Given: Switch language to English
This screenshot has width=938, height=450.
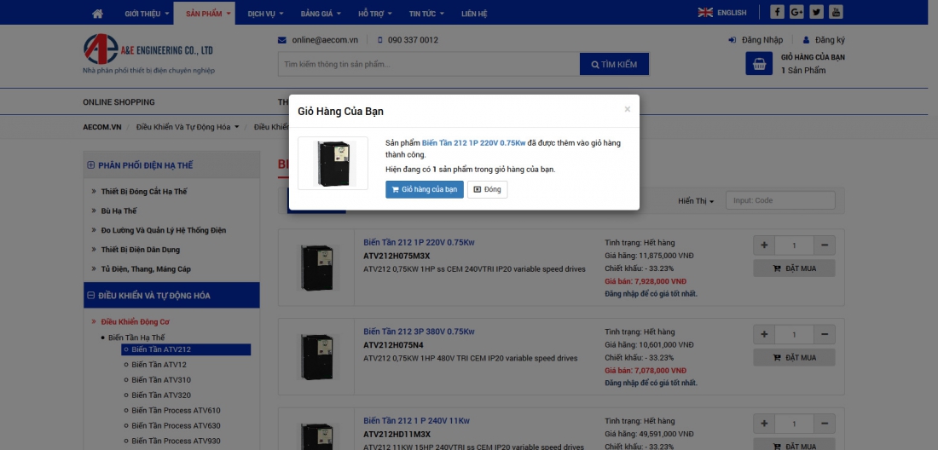Looking at the screenshot, I should tap(732, 13).
